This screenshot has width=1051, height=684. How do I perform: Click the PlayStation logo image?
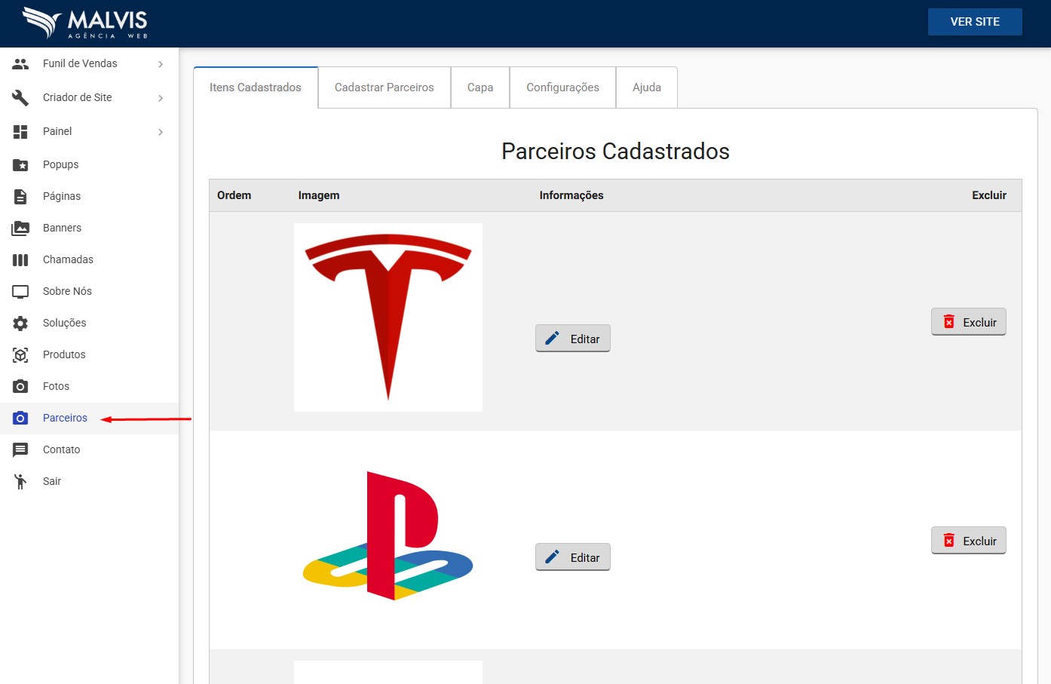[x=388, y=536]
